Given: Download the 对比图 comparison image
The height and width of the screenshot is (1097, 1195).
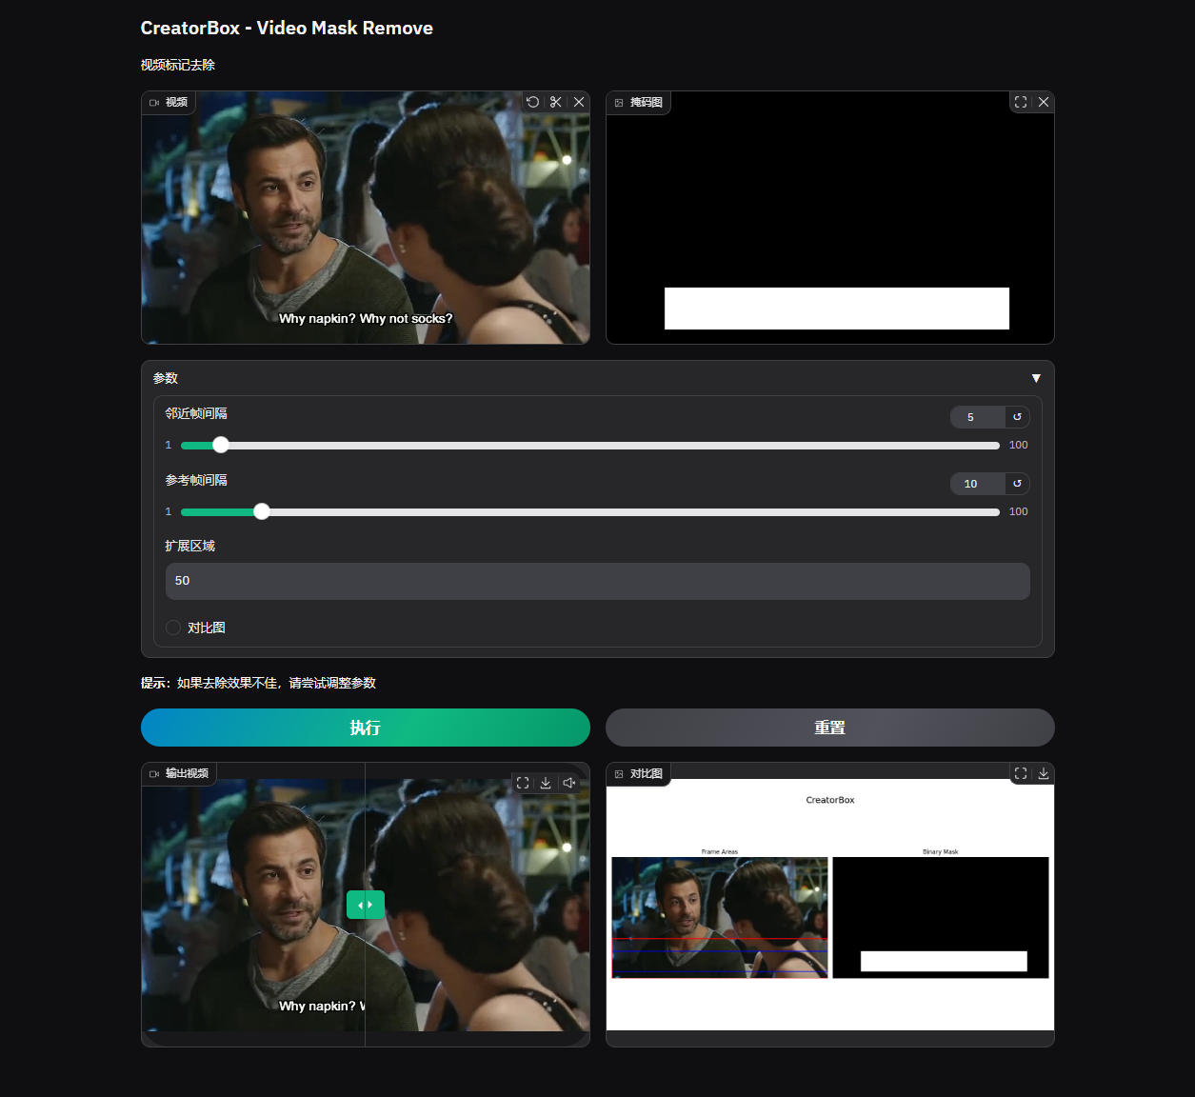Looking at the screenshot, I should [x=1044, y=773].
